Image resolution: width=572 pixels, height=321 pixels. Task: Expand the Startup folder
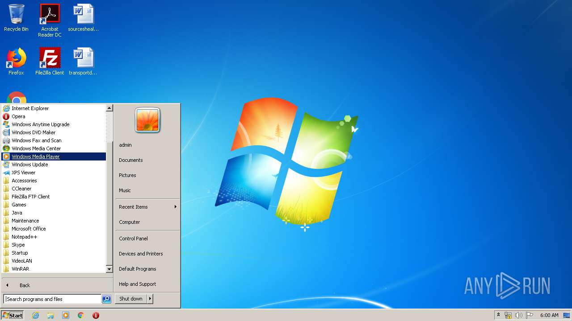(54, 253)
